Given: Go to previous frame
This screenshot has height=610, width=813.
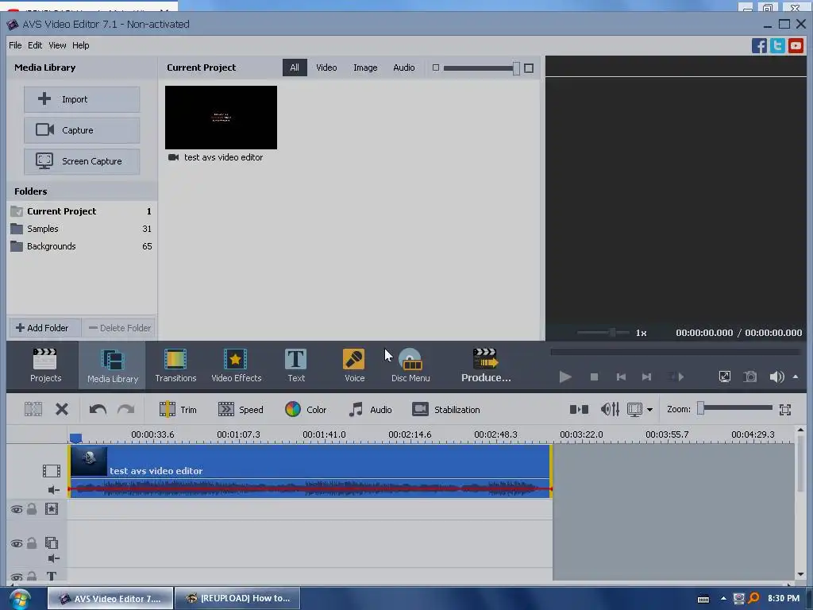Looking at the screenshot, I should [x=621, y=376].
